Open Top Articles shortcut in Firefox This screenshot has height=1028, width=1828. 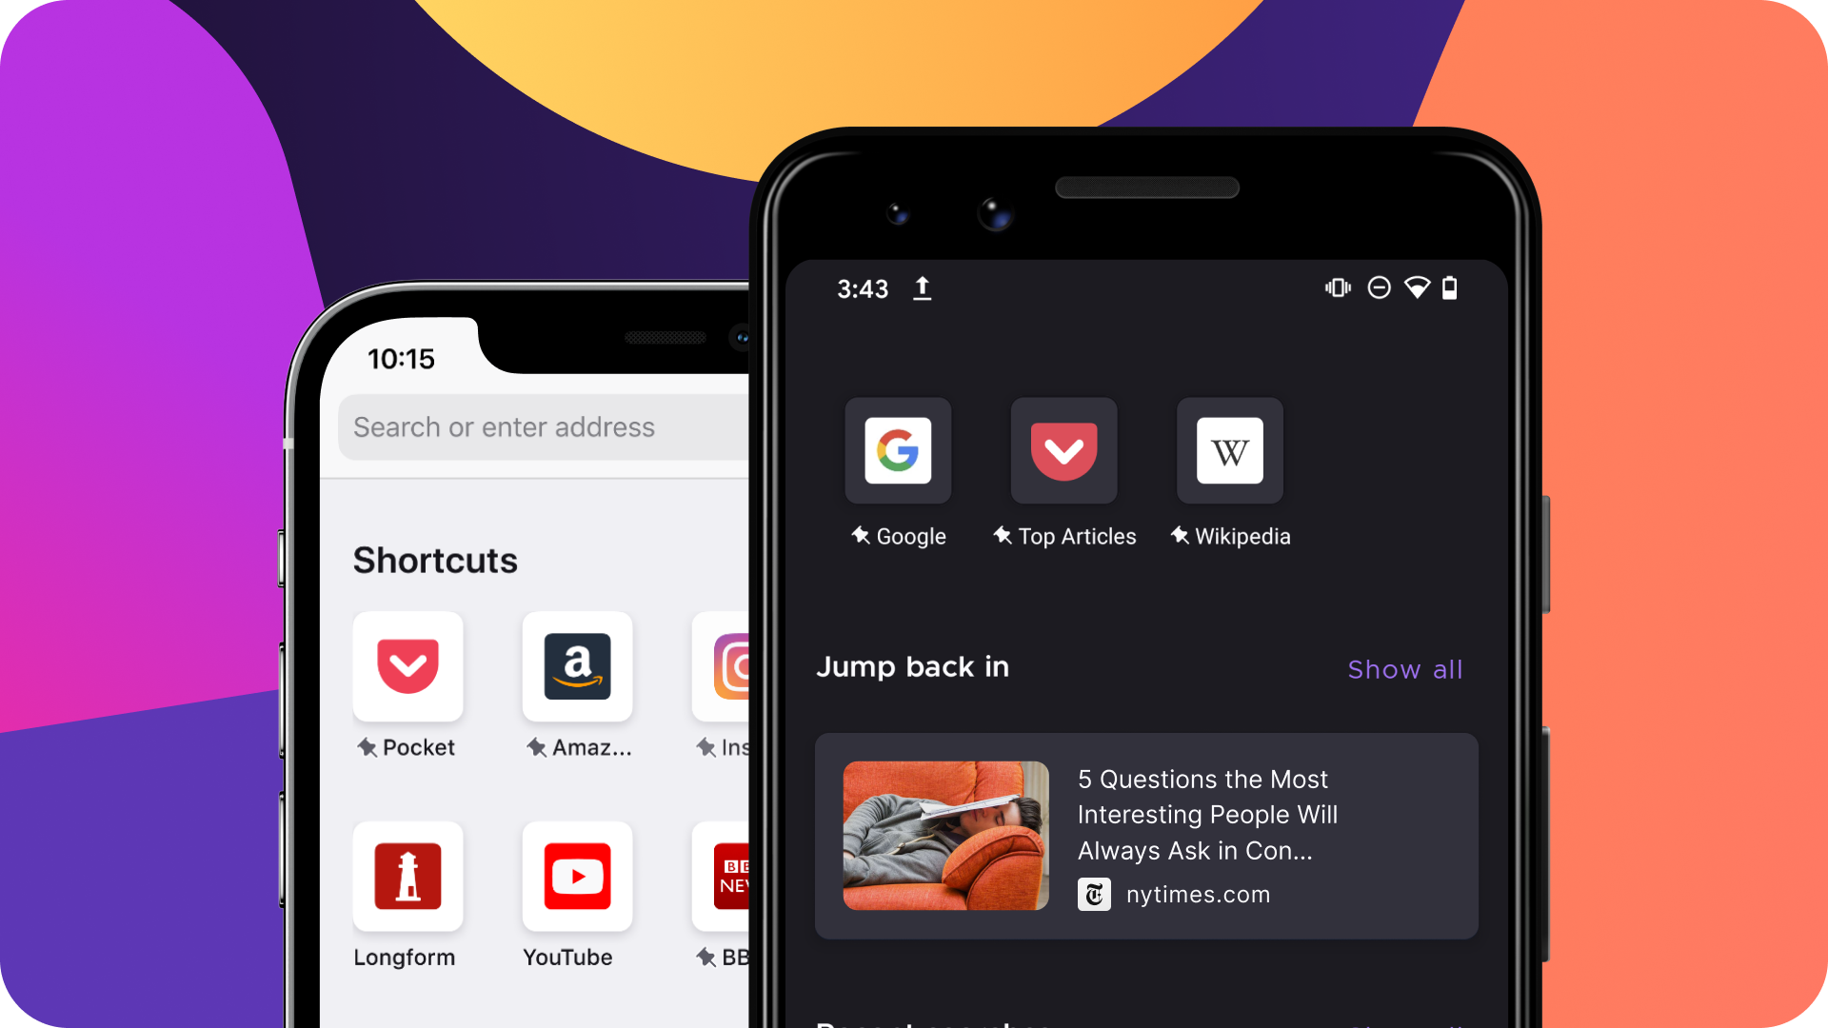click(1063, 452)
